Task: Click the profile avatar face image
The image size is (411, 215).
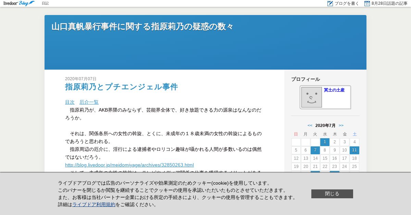Action: [x=312, y=97]
